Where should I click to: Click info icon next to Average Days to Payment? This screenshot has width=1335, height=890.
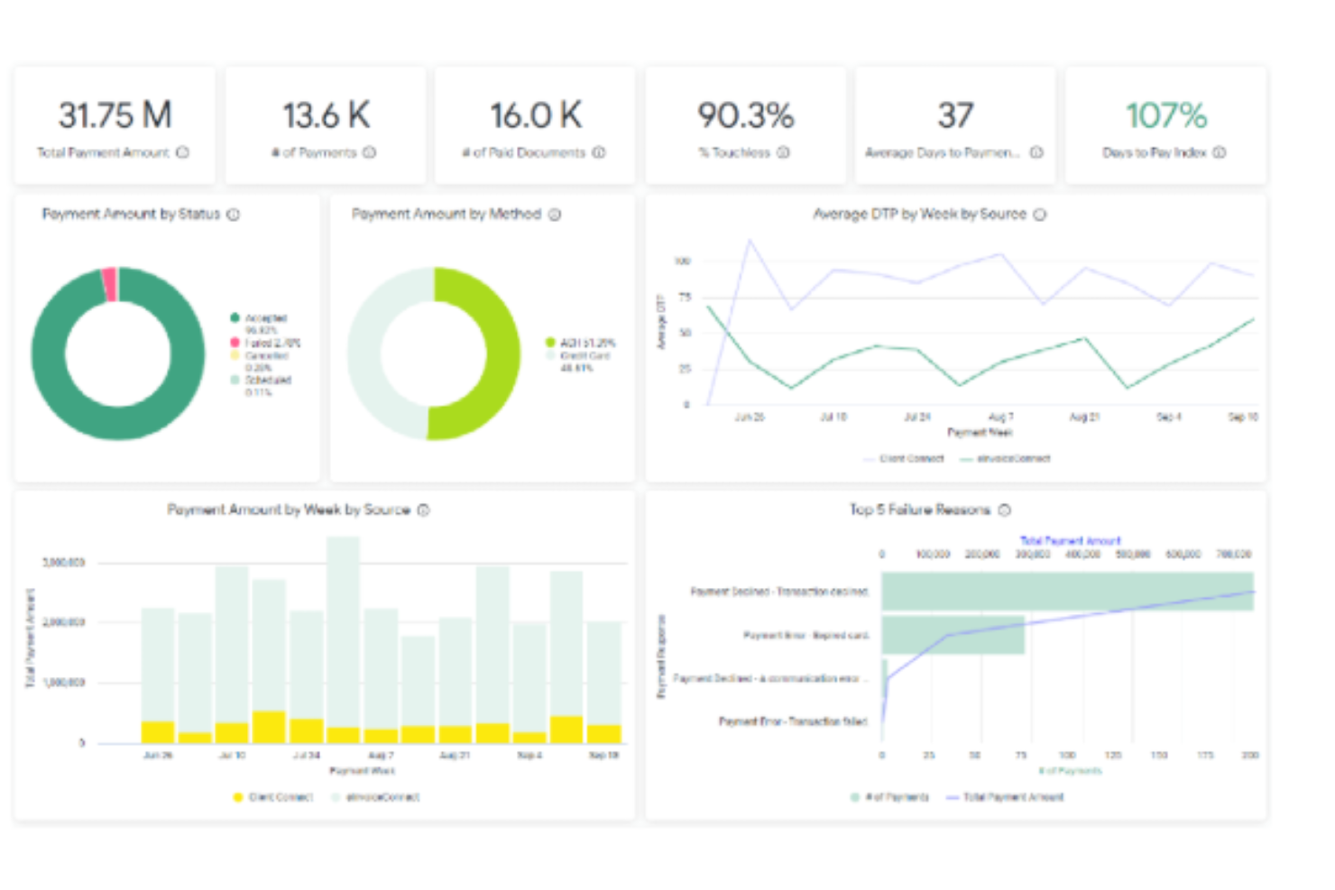pyautogui.click(x=1037, y=153)
